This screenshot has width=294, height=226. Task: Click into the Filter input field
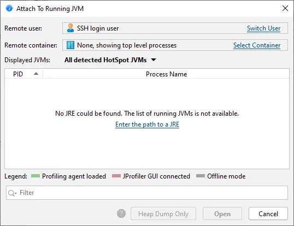(147, 193)
